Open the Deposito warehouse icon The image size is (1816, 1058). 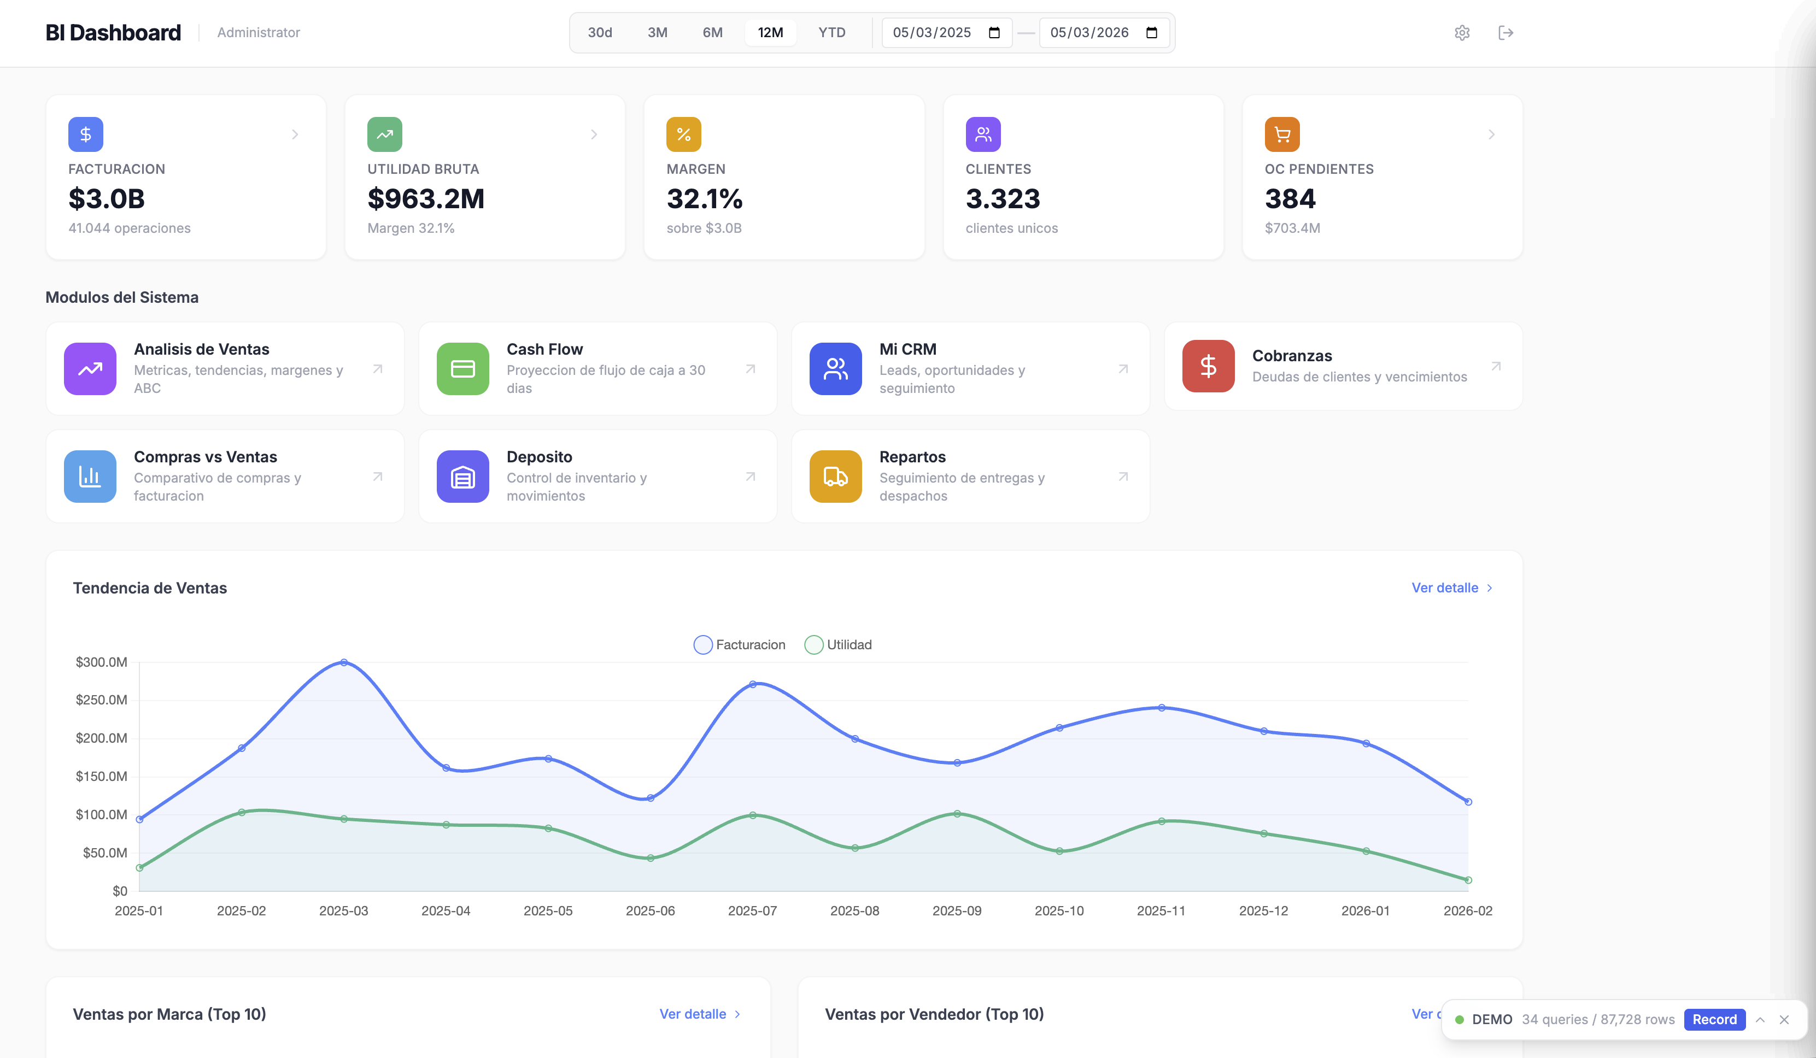(x=462, y=476)
